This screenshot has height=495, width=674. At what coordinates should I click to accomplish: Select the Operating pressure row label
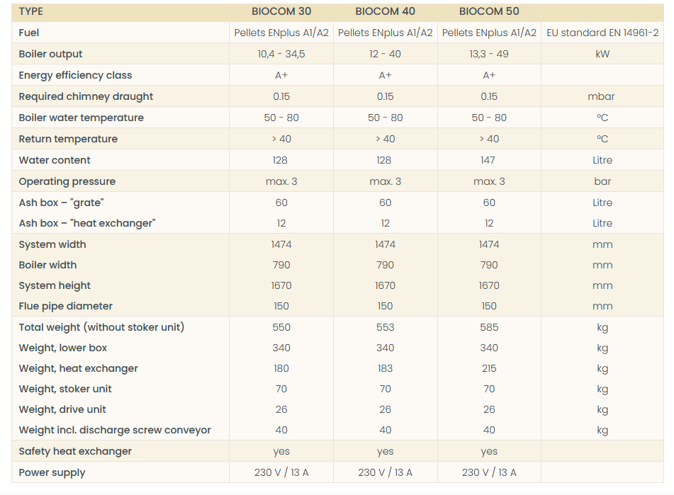tap(67, 181)
